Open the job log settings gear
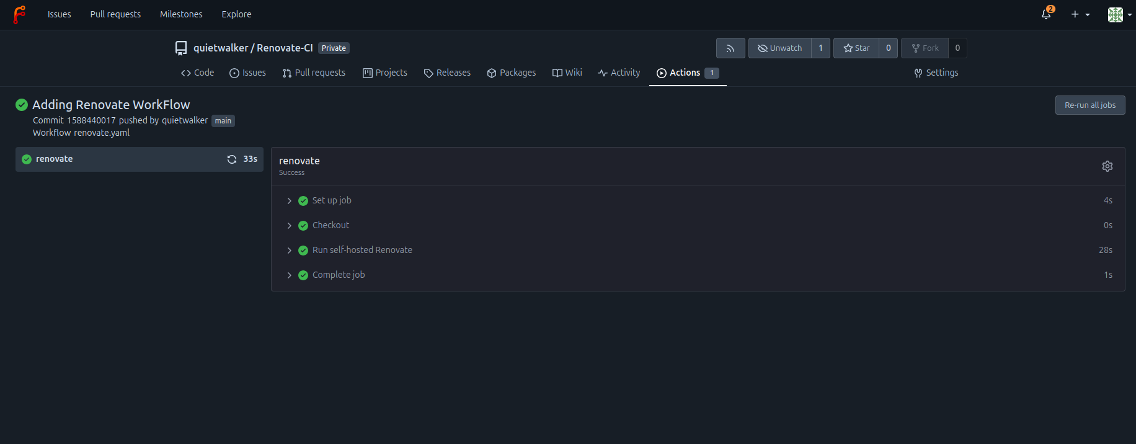1136x444 pixels. [x=1107, y=166]
